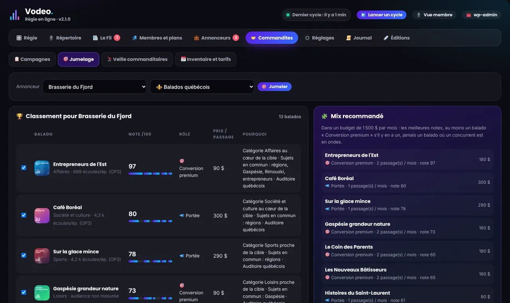Switch to Vue membre

pyautogui.click(x=435, y=15)
